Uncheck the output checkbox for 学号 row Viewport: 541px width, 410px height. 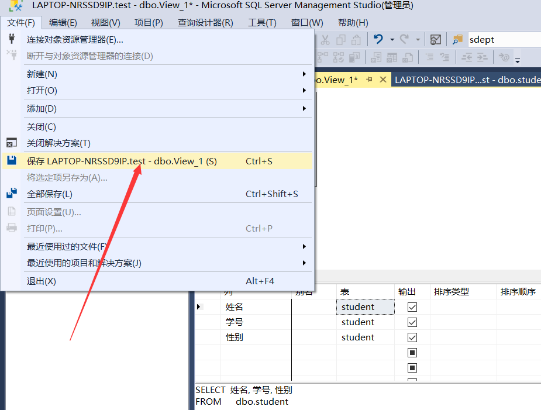pos(412,322)
